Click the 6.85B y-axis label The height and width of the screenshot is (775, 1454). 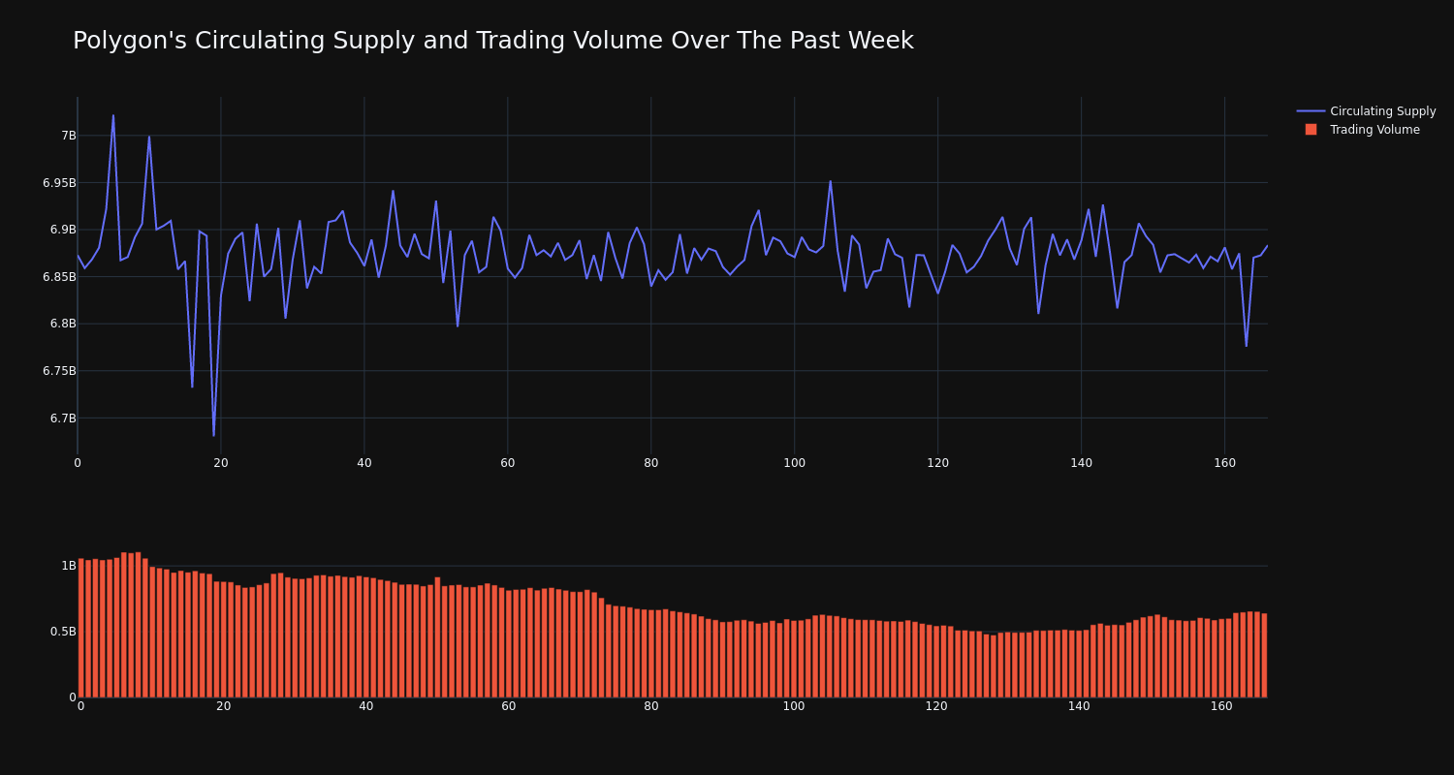tap(58, 277)
